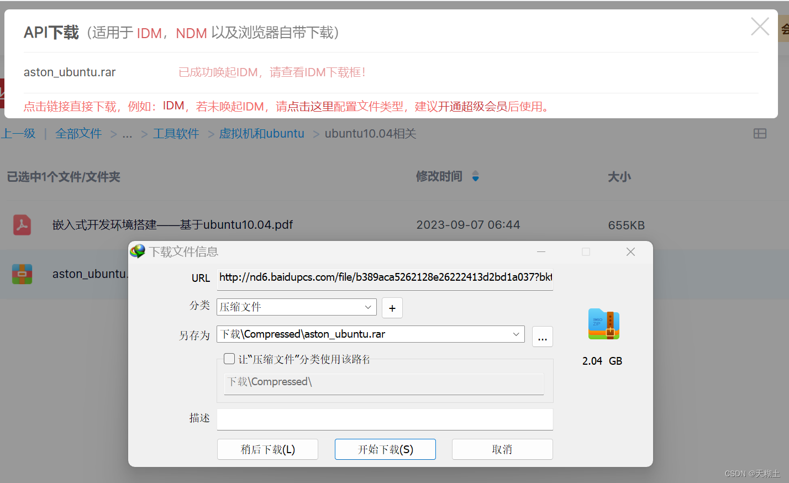Screen dimensions: 789x483
Task: Sort by 修改时间 using the arrow icon
Action: coord(476,176)
